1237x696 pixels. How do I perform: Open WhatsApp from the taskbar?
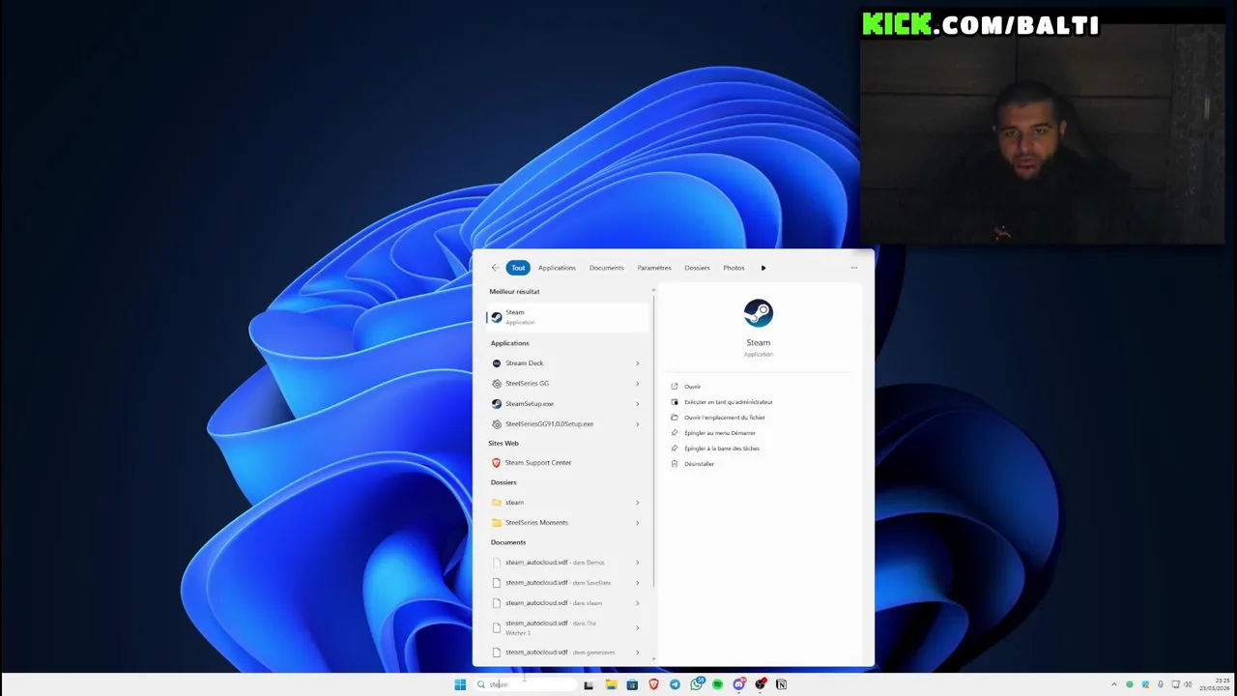[697, 684]
